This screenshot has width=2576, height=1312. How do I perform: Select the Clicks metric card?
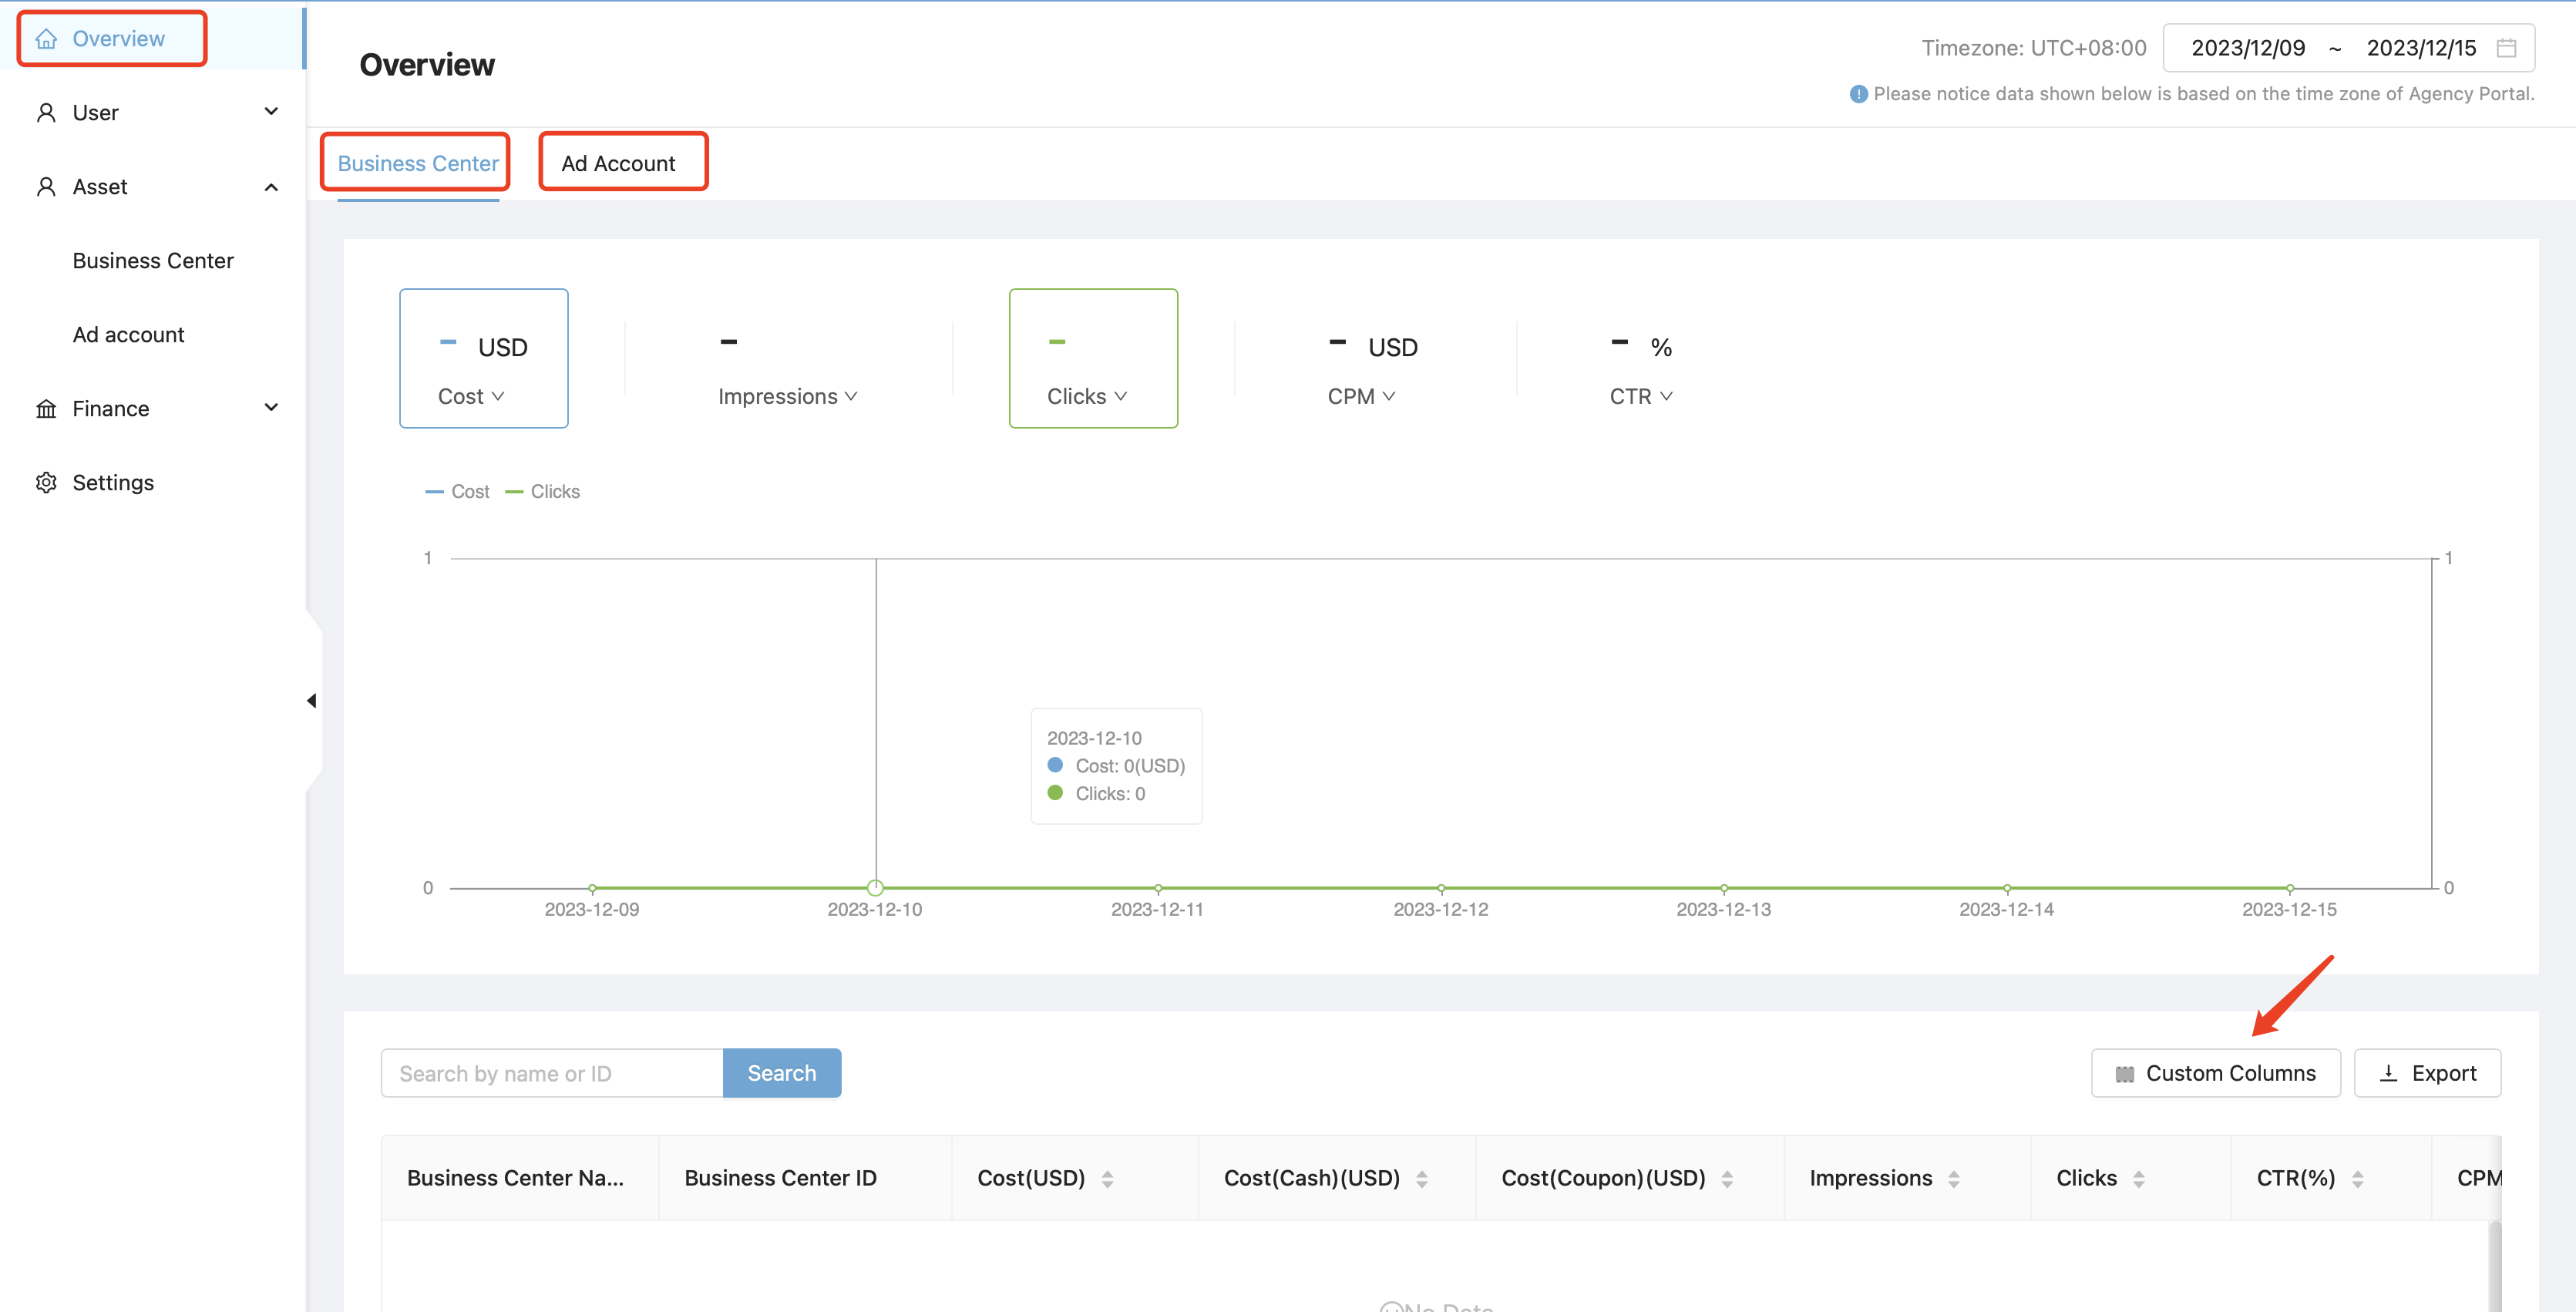(x=1093, y=358)
